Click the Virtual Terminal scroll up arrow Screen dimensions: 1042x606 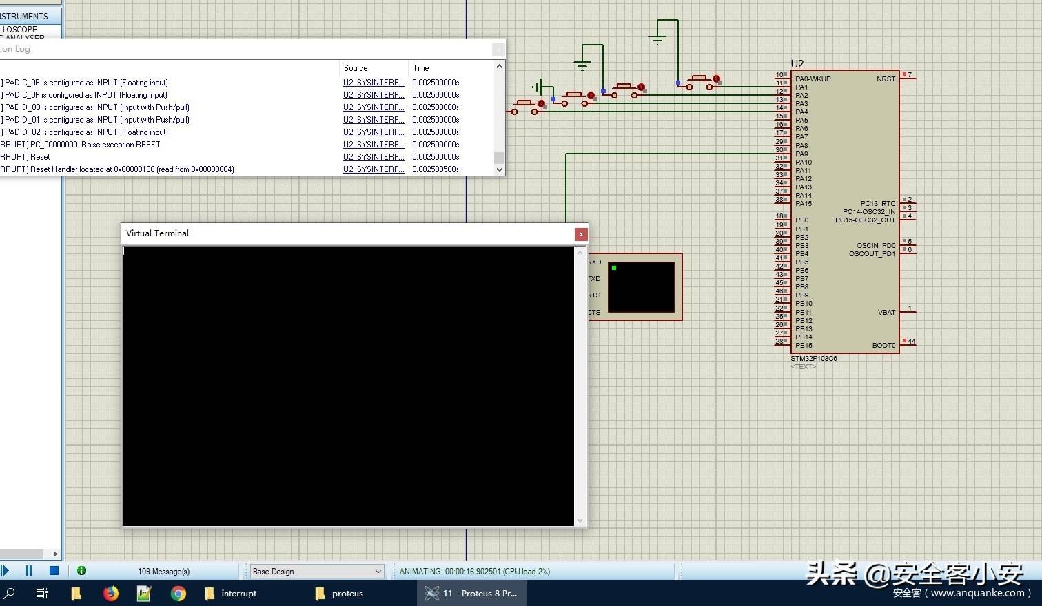[580, 253]
